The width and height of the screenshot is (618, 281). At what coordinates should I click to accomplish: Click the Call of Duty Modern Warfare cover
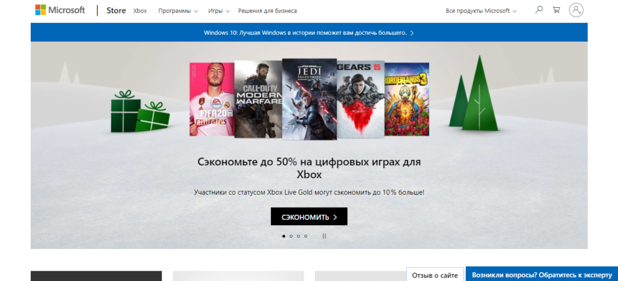(x=258, y=99)
